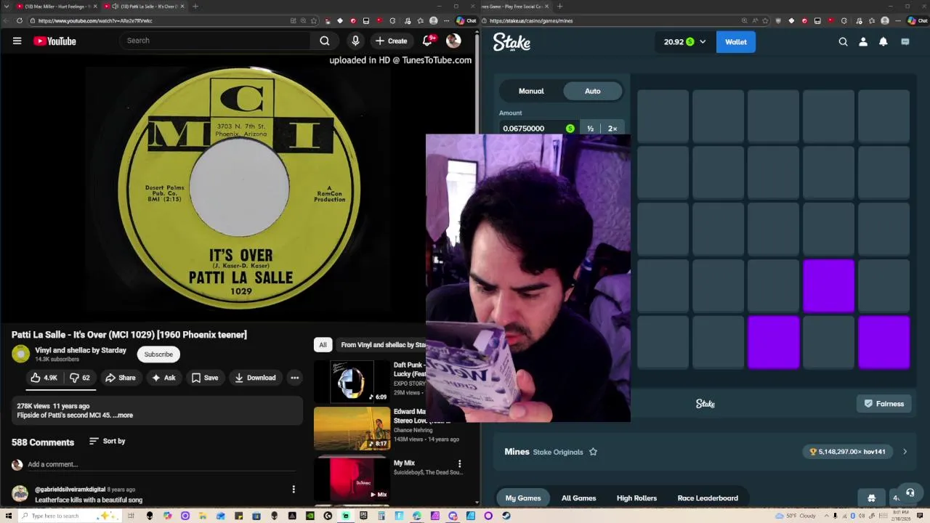Open the My Mix playlist thumbnail

coord(352,479)
